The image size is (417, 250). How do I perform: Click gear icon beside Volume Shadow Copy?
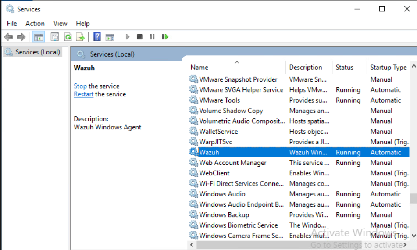tap(194, 110)
